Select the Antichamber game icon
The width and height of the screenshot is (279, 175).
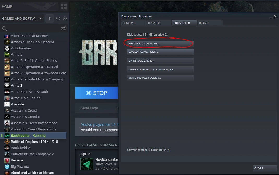(7, 48)
